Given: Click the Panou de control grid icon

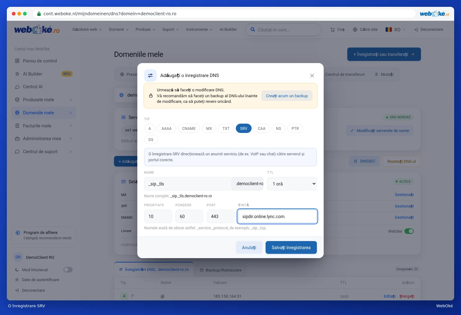Looking at the screenshot, I should point(17,61).
